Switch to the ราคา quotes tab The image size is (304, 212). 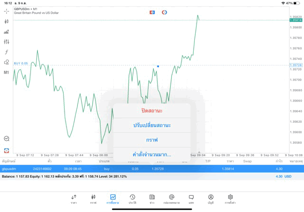tap(74, 199)
